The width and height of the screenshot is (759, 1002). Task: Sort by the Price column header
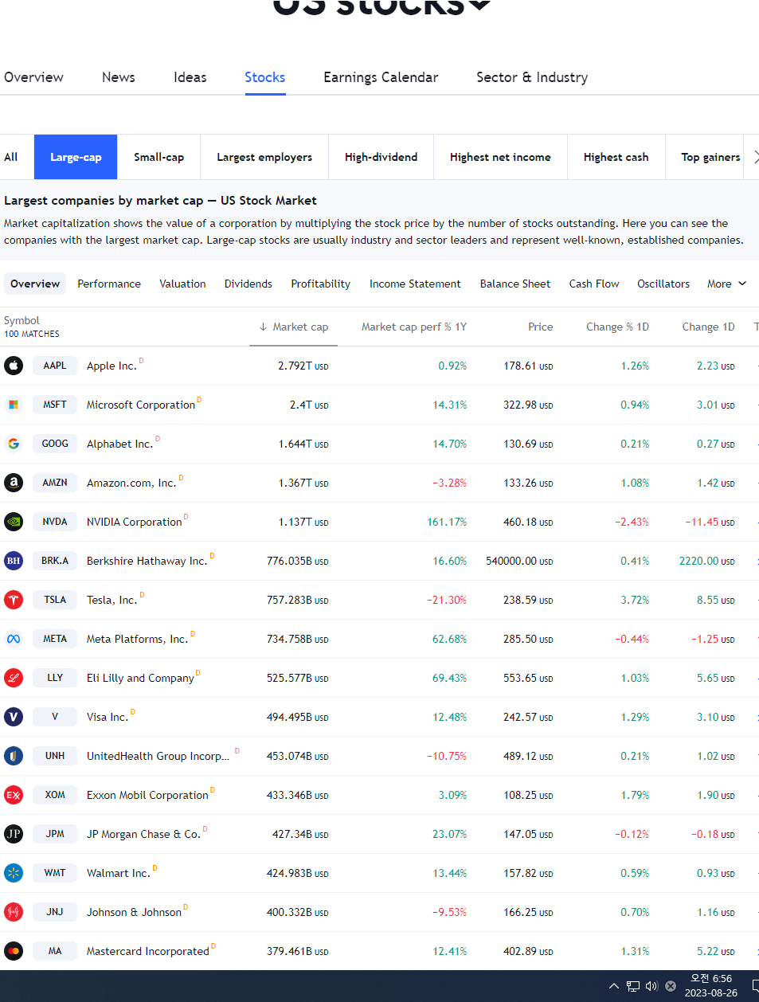(x=540, y=327)
